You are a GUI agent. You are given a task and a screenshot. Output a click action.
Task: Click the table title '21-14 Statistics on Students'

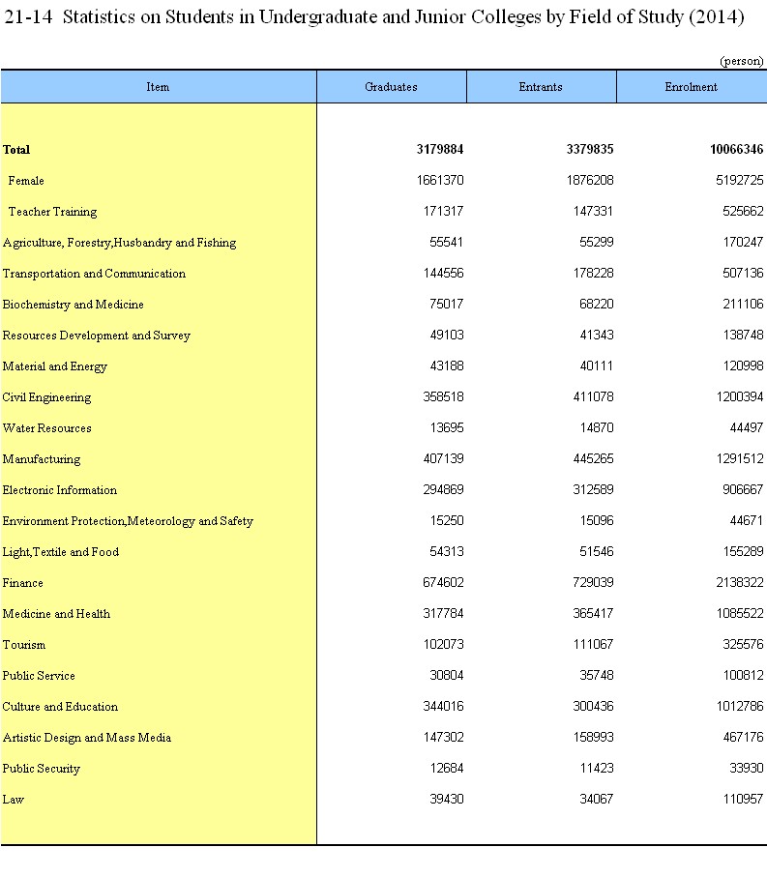pyautogui.click(x=373, y=16)
